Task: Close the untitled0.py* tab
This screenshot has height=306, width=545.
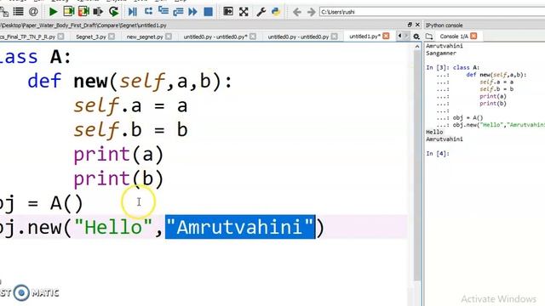Action: (253, 36)
